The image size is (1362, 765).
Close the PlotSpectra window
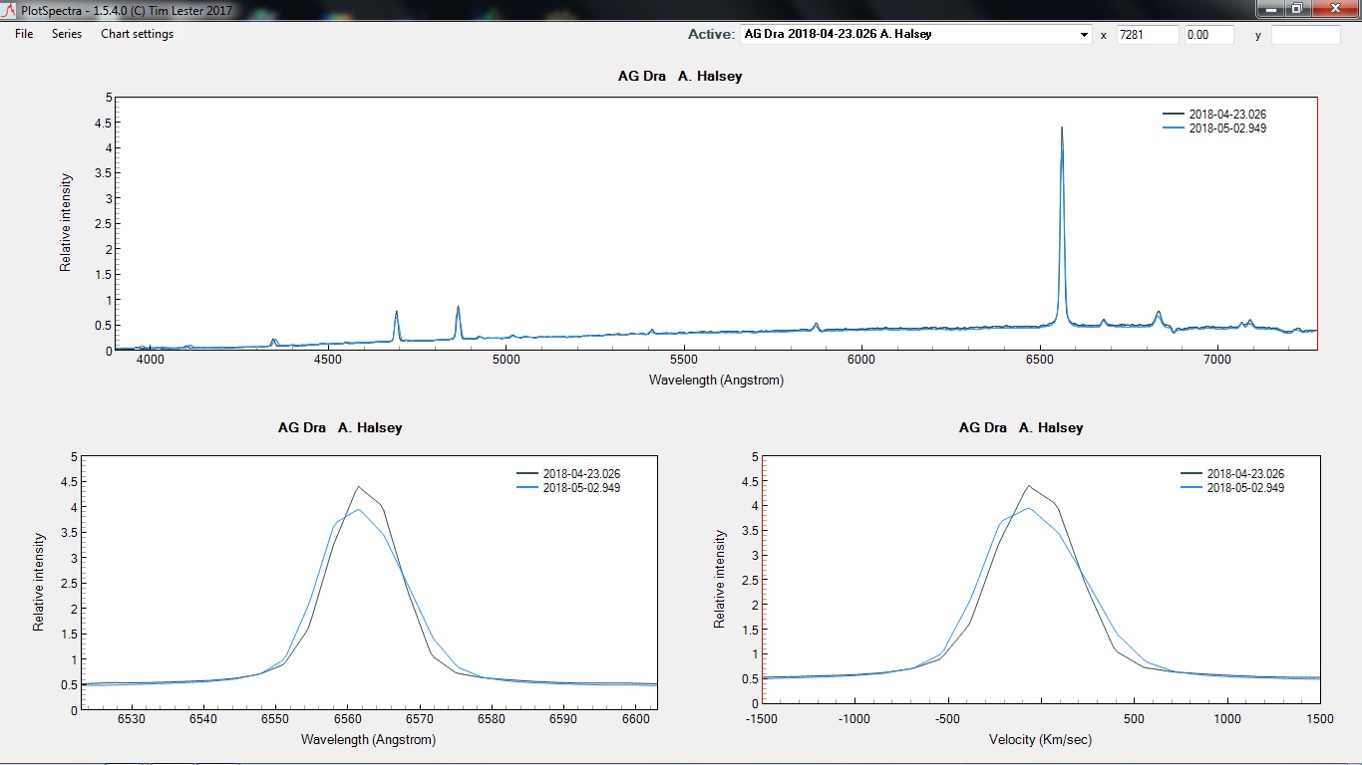[1333, 9]
